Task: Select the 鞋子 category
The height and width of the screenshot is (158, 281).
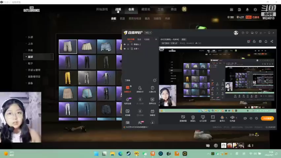Action: (x=31, y=64)
